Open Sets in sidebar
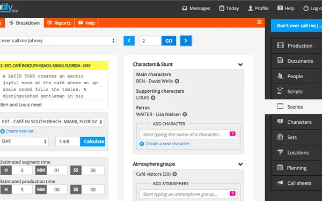This screenshot has width=322, height=201. tap(297, 137)
